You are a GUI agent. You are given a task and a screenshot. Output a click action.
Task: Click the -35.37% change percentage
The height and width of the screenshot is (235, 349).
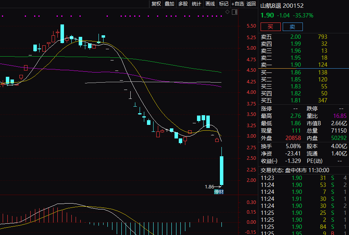(303, 16)
